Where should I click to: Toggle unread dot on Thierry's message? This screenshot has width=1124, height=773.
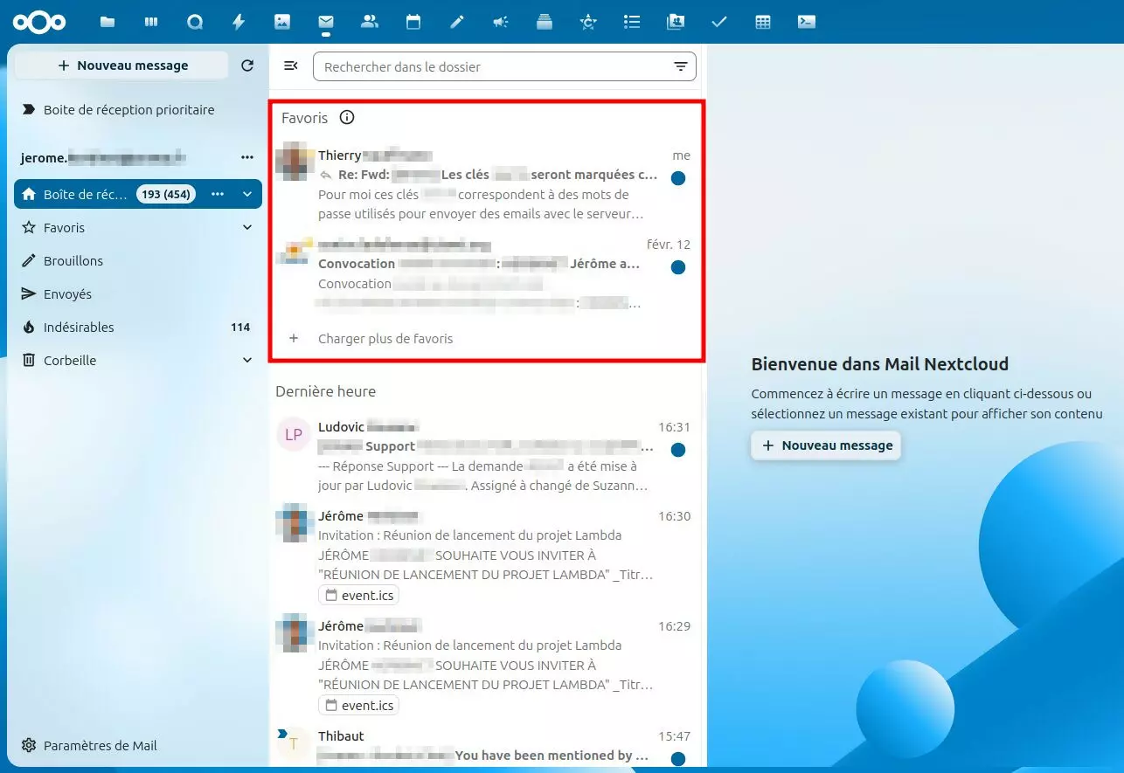click(677, 178)
